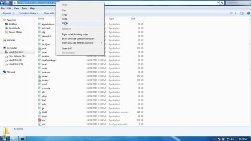The height and width of the screenshot is (141, 251).
Task: Open the view options dropdown arrow
Action: 236,13
